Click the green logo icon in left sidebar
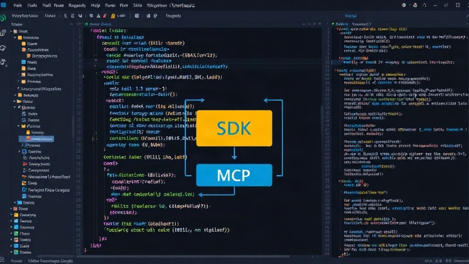 coord(3,18)
